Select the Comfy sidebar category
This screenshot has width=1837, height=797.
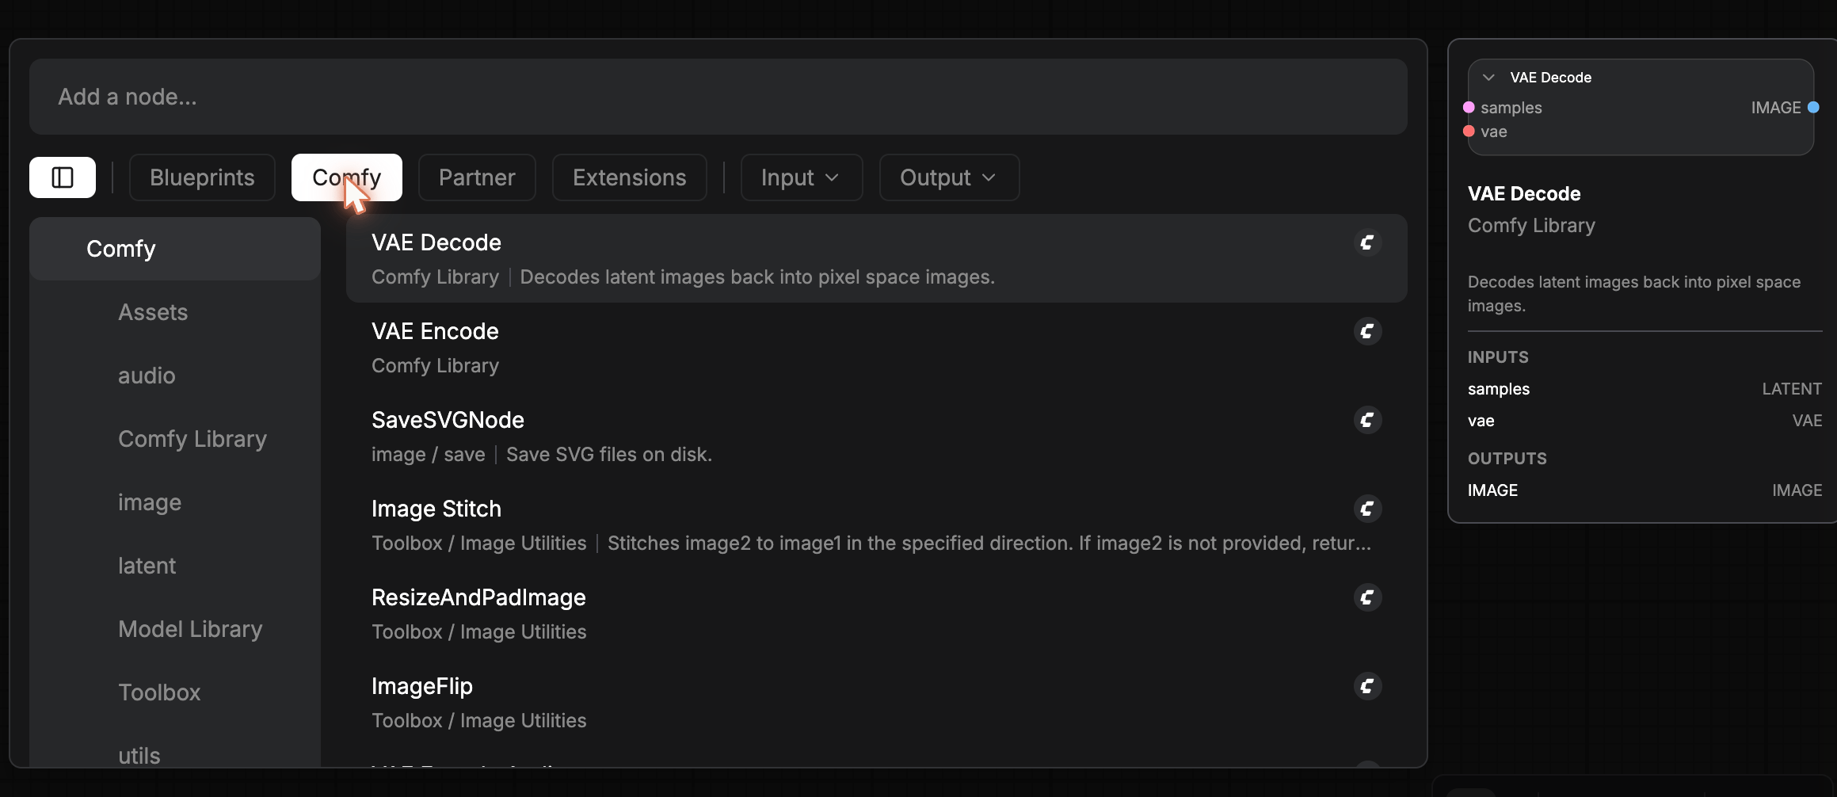tap(175, 249)
